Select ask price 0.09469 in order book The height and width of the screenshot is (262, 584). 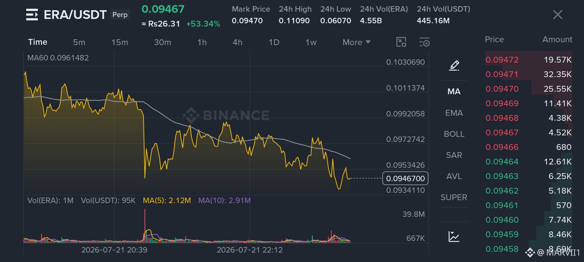tap(502, 103)
